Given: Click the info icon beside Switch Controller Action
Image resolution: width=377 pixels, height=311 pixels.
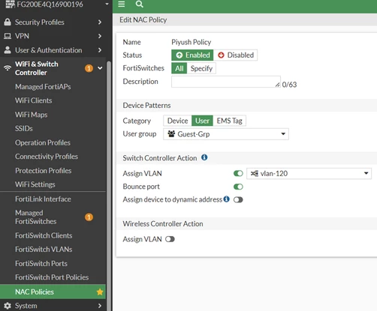Looking at the screenshot, I should click(204, 157).
